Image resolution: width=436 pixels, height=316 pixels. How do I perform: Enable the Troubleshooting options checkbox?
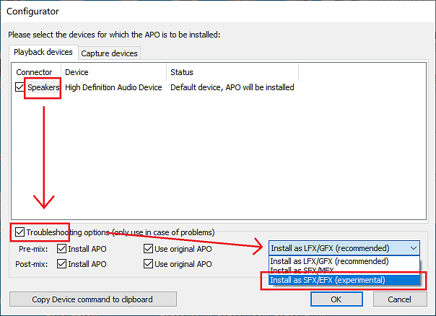19,232
